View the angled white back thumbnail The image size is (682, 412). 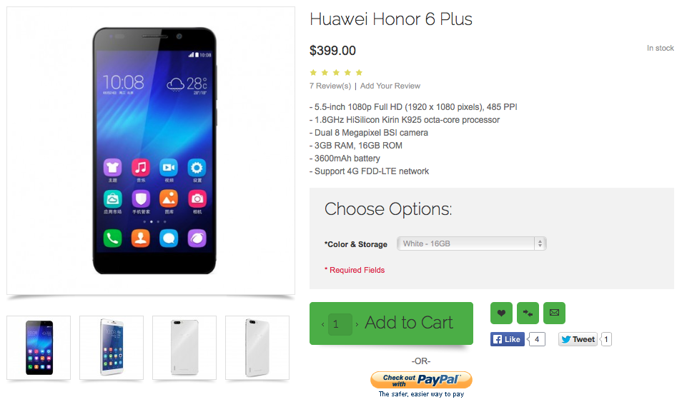pyautogui.click(x=257, y=348)
